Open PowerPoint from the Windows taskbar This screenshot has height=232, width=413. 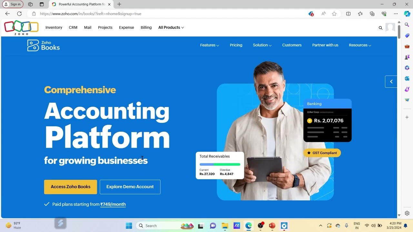click(272, 226)
